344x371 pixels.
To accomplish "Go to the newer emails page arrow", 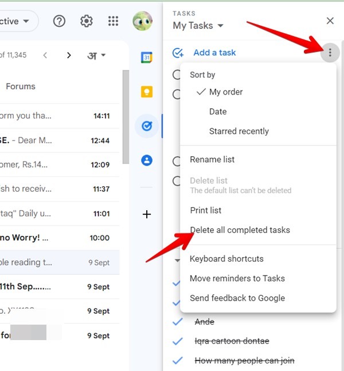I will pos(45,56).
